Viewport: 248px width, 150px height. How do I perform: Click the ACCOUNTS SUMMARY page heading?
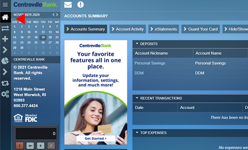tap(86, 16)
